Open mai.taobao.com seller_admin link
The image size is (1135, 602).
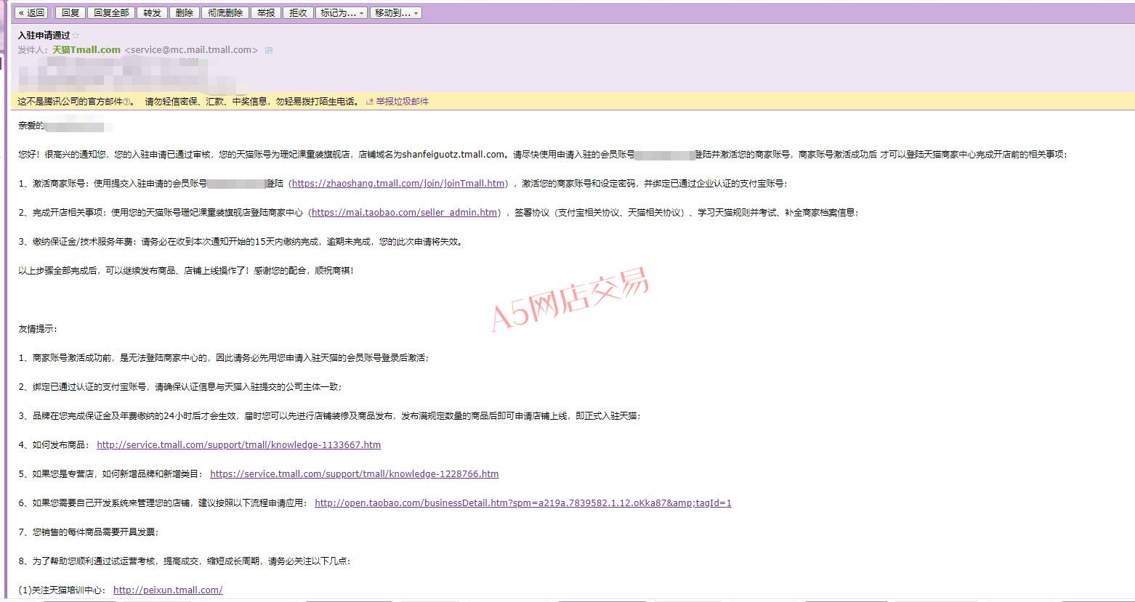coord(404,213)
